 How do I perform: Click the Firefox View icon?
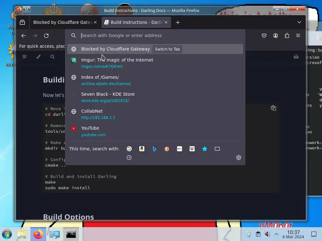pyautogui.click(x=22, y=22)
